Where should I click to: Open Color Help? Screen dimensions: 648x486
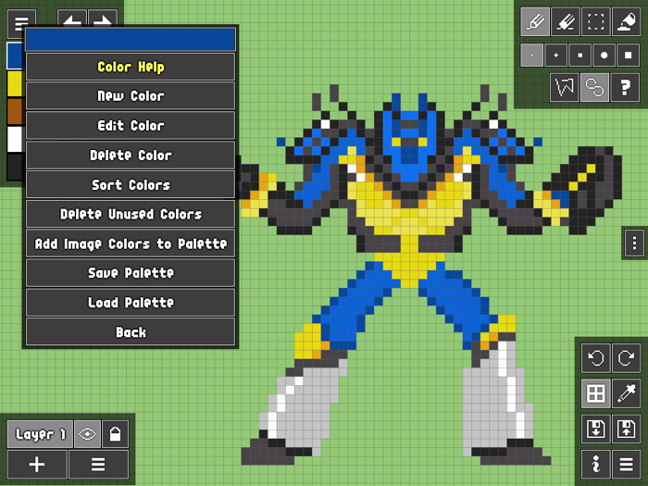pos(131,67)
